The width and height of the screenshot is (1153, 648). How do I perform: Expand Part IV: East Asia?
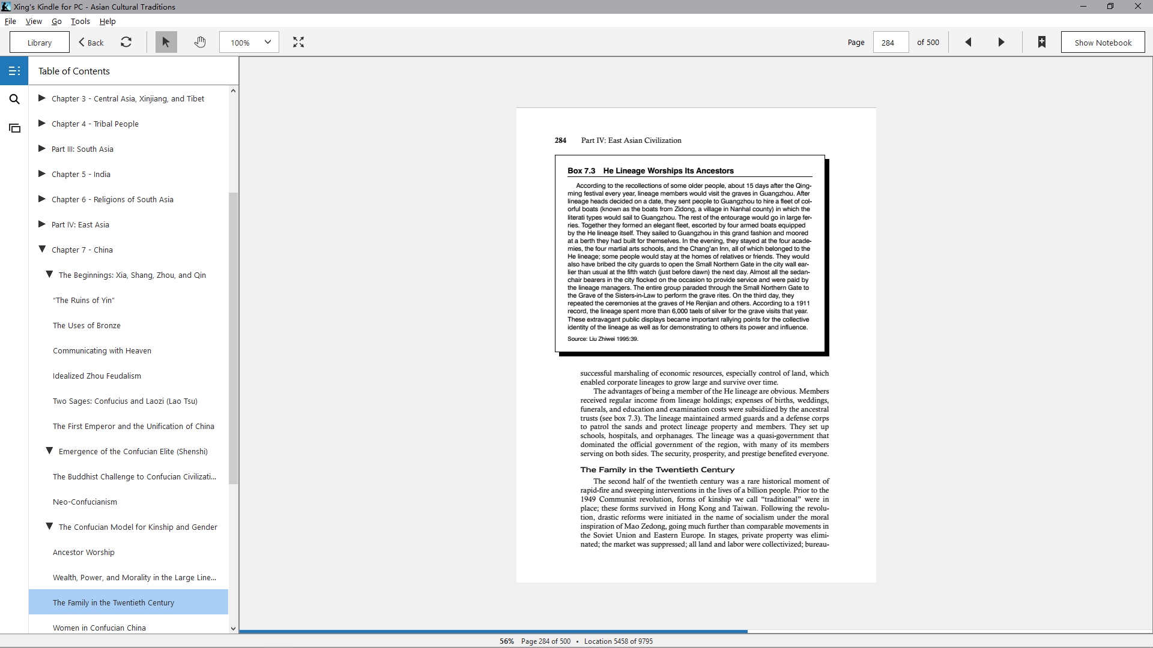click(x=42, y=224)
